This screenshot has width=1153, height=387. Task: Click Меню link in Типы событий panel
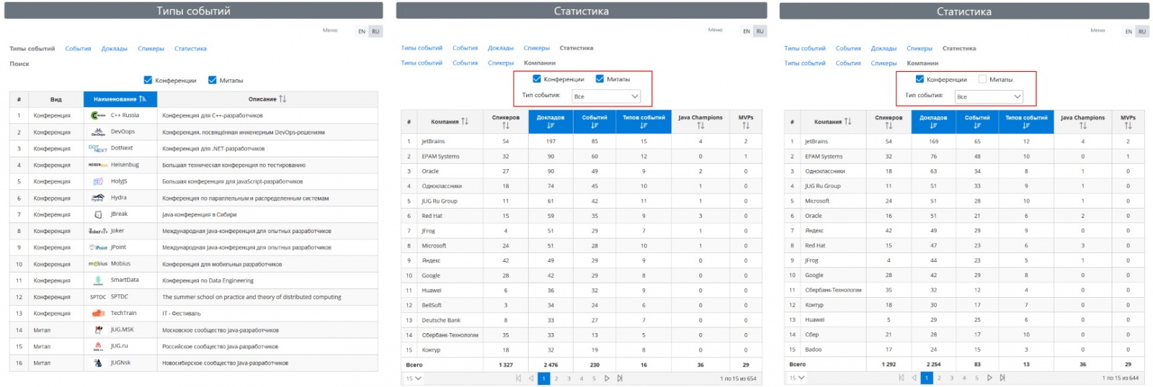330,30
